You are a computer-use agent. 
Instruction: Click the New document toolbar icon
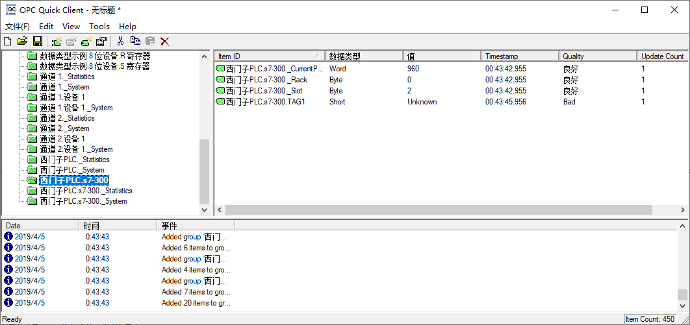tap(8, 42)
